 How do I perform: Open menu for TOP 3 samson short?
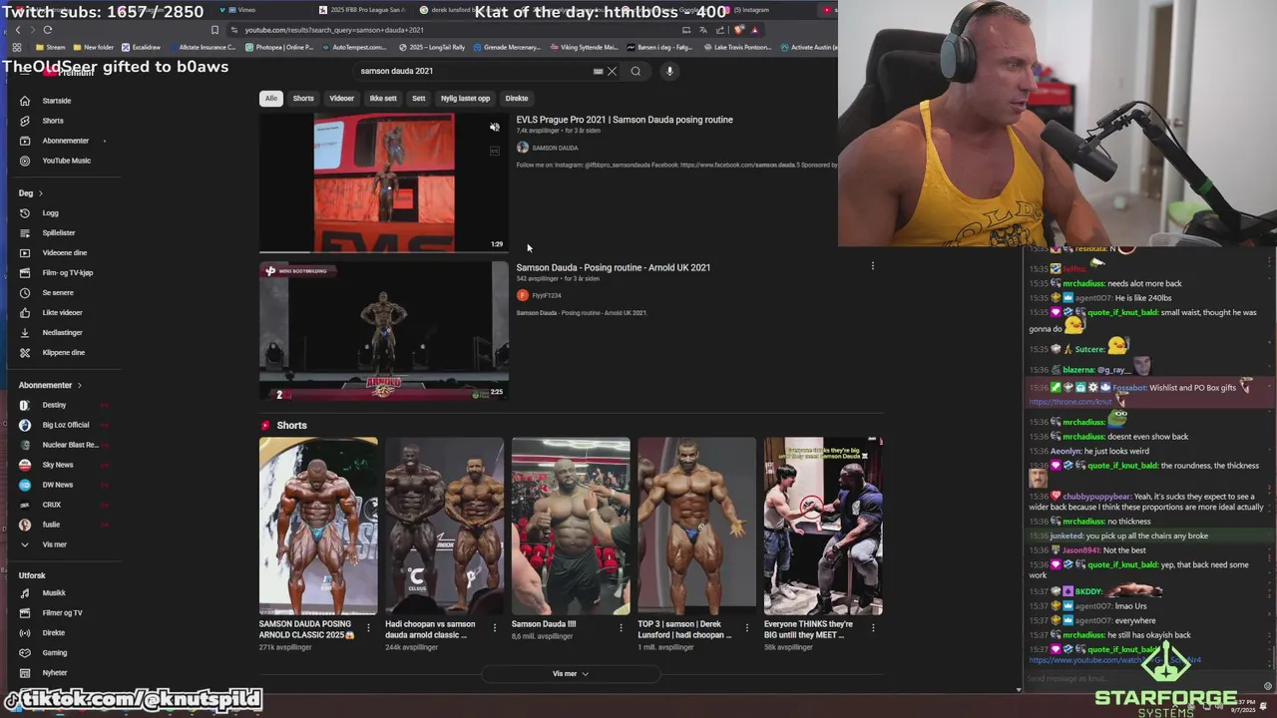(x=746, y=627)
